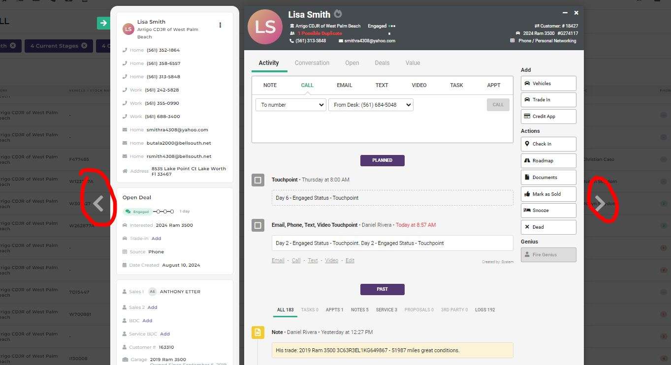The height and width of the screenshot is (365, 671).
Task: Click the small LS avatar on contact card
Action: (x=128, y=29)
